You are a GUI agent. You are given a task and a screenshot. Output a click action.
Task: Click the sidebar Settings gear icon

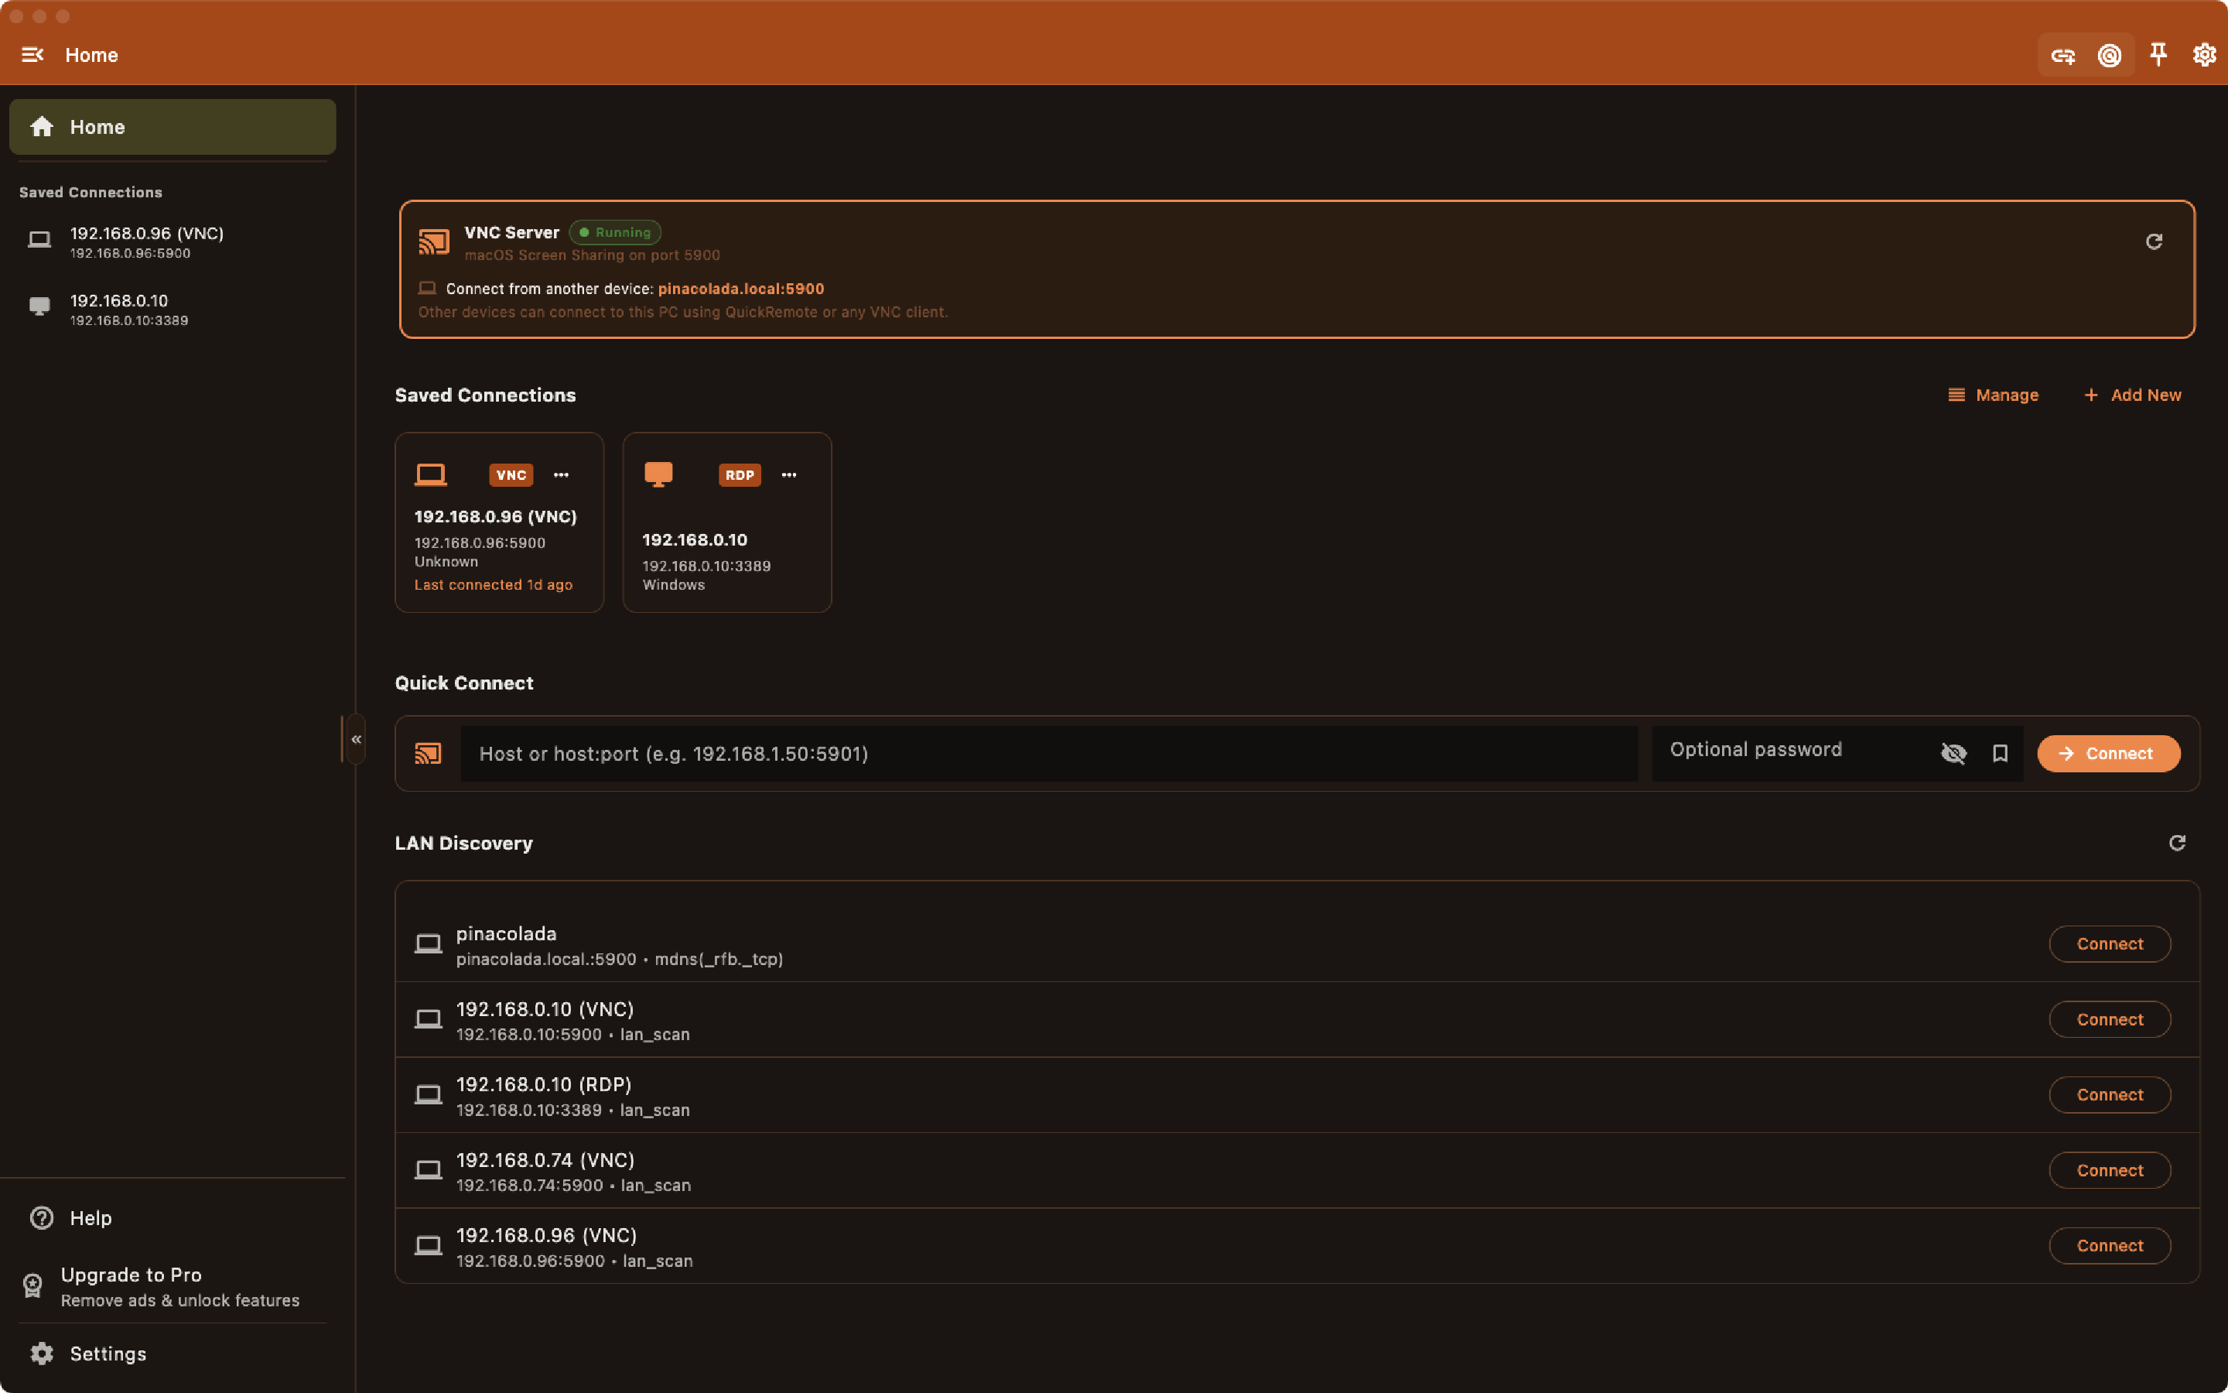coord(42,1354)
